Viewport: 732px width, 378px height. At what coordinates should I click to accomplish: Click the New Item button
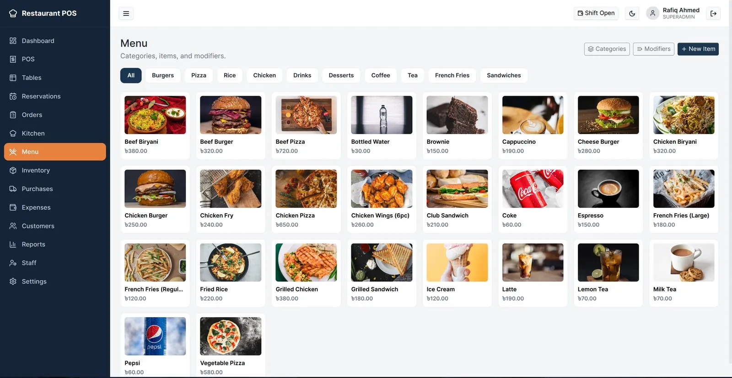tap(698, 49)
